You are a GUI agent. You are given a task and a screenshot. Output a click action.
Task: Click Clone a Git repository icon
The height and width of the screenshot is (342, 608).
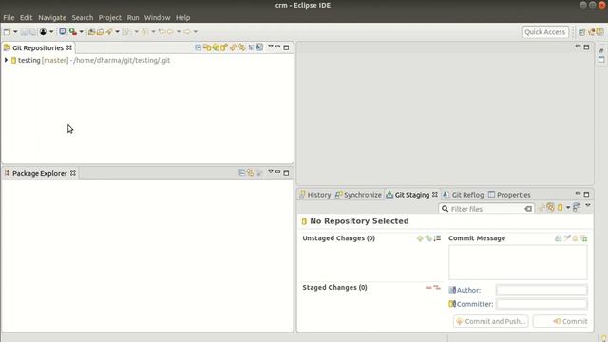[216, 47]
